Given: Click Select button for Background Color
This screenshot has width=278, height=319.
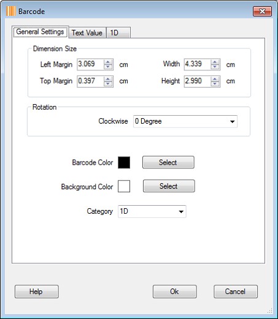Looking at the screenshot, I should tap(169, 186).
